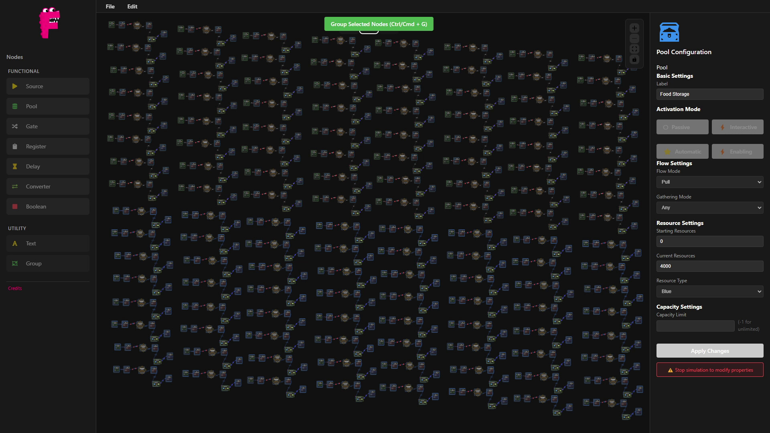Image resolution: width=770 pixels, height=433 pixels.
Task: Change the Resource Type dropdown
Action: (709, 291)
